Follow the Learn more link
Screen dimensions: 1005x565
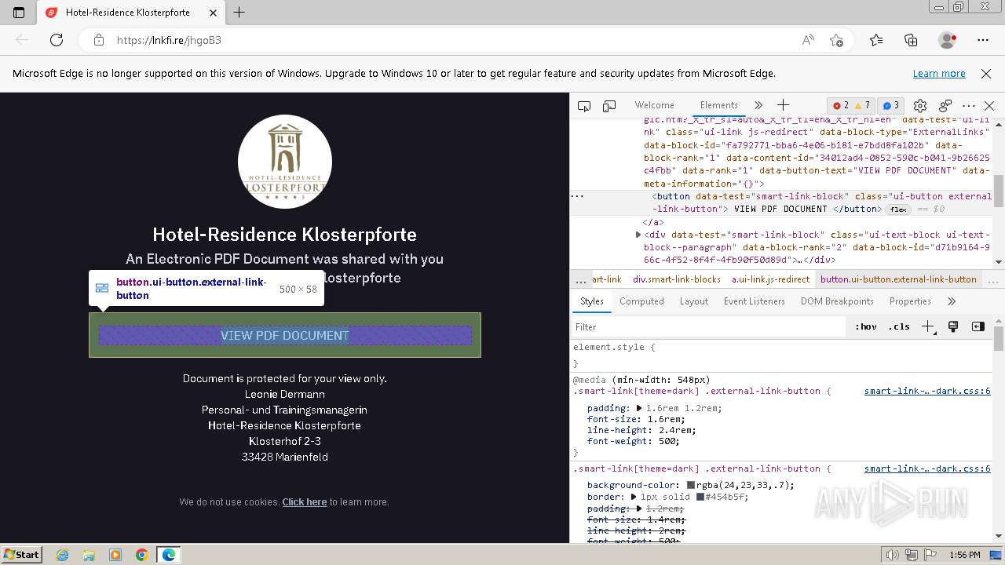coord(939,74)
